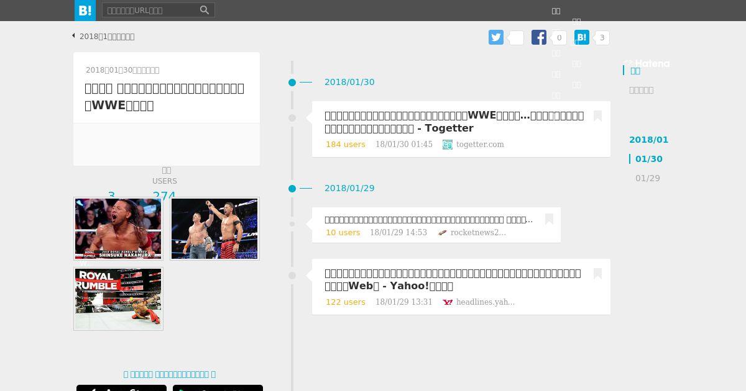746x391 pixels.
Task: Jump to the 2018/01/29 timeline date
Action: coord(349,188)
